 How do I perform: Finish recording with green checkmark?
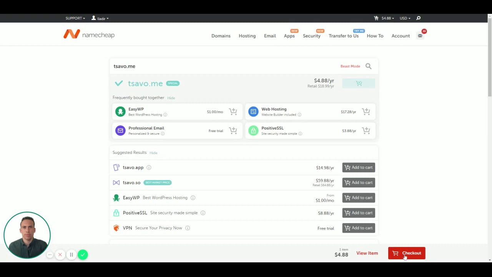click(83, 255)
